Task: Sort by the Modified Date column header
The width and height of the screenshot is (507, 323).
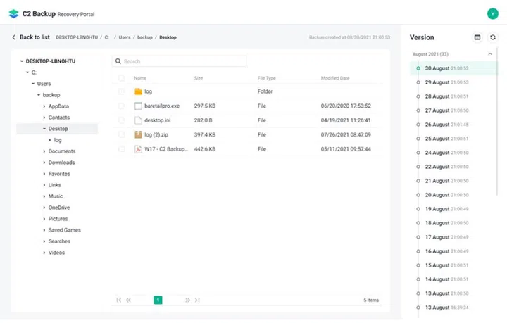Action: [335, 78]
